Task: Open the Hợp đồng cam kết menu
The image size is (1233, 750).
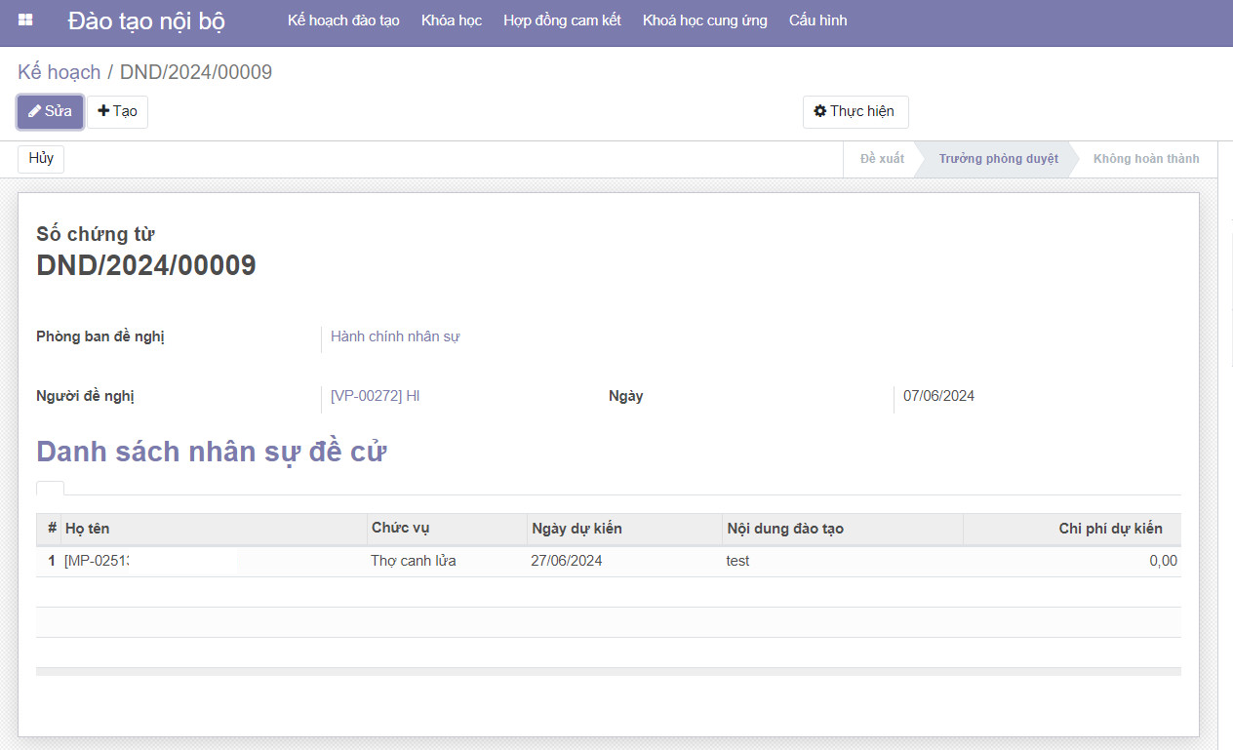Action: 562,20
